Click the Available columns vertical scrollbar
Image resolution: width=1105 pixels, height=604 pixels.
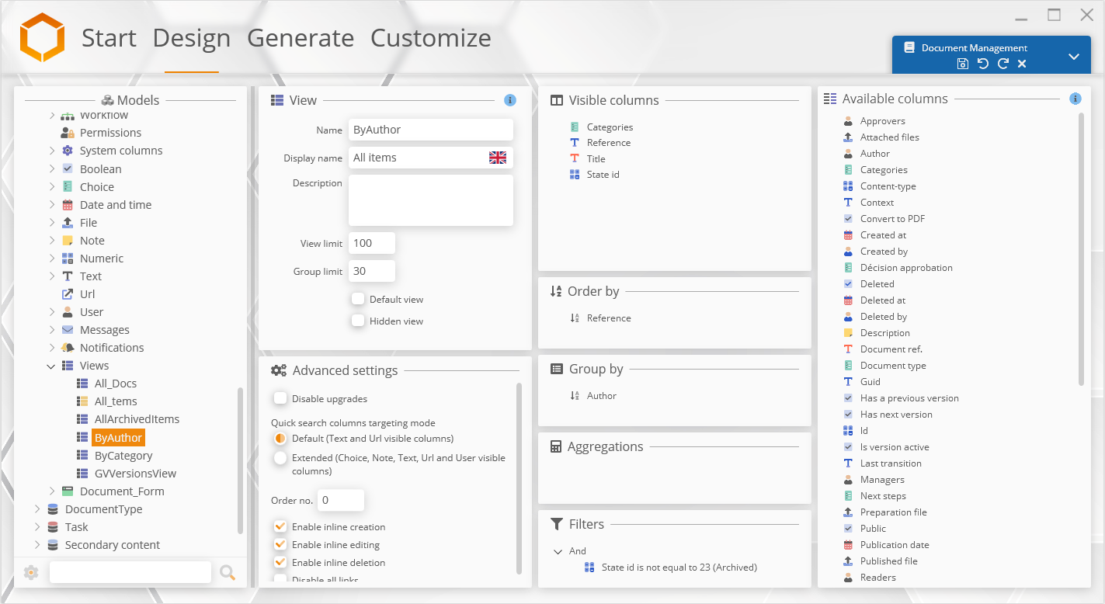pos(1081,248)
